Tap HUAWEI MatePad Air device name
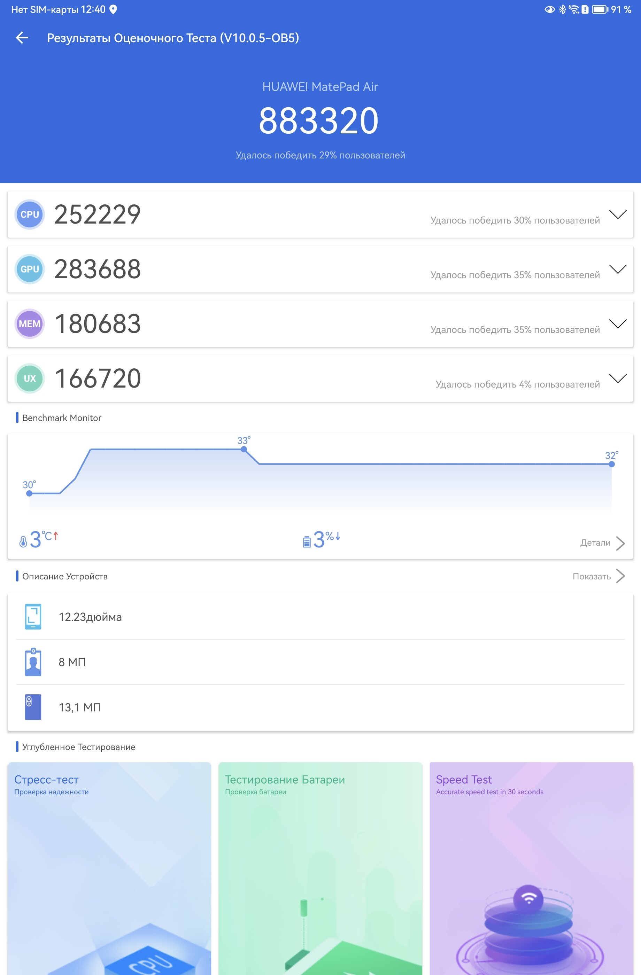The image size is (641, 975). click(x=320, y=87)
